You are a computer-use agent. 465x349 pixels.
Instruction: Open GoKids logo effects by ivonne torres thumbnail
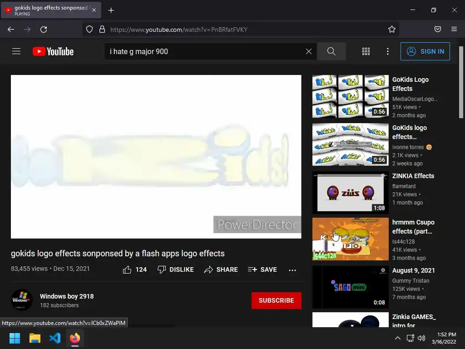click(x=350, y=145)
